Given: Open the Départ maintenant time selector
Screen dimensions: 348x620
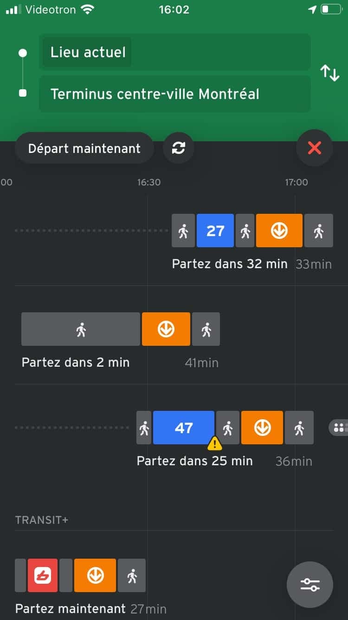Looking at the screenshot, I should click(84, 148).
